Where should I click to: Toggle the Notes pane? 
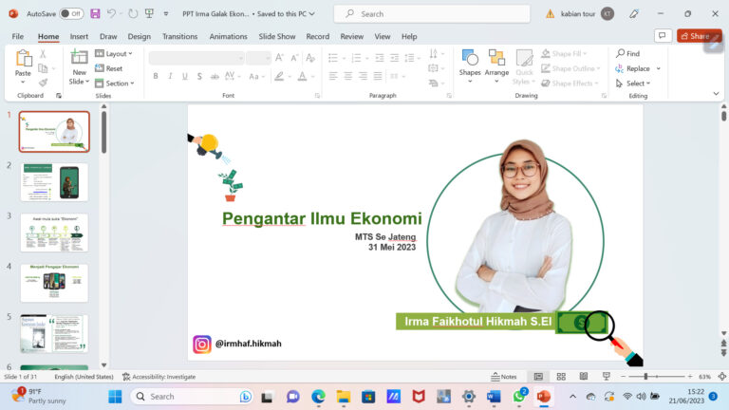(x=503, y=377)
